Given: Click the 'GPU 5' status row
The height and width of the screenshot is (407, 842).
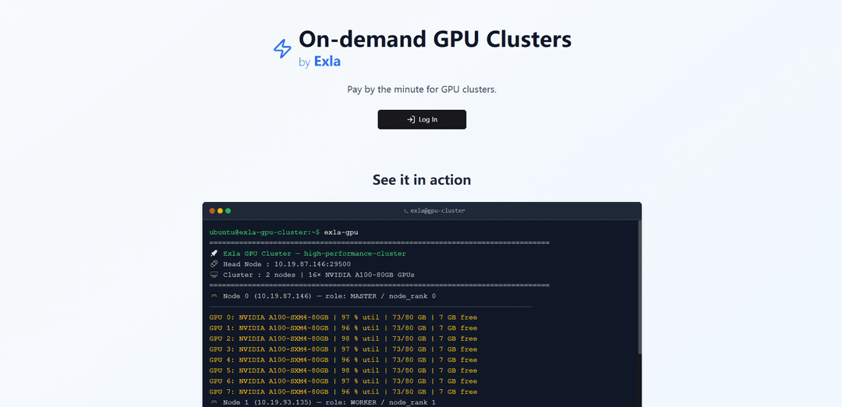Looking at the screenshot, I should pos(343,370).
